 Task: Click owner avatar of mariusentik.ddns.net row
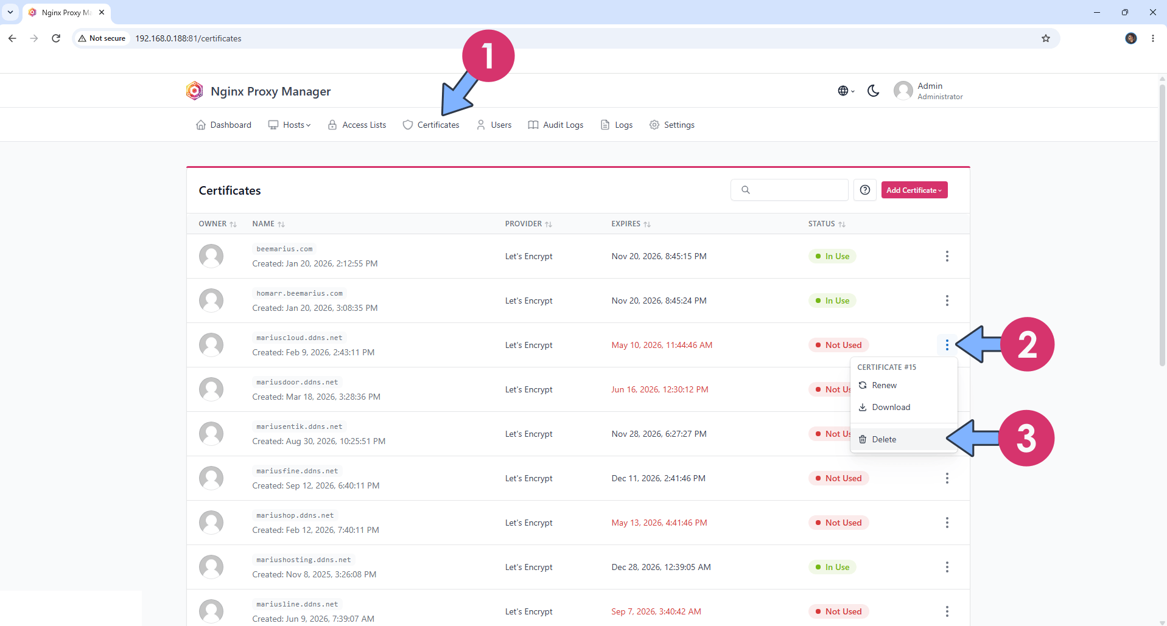pos(211,434)
